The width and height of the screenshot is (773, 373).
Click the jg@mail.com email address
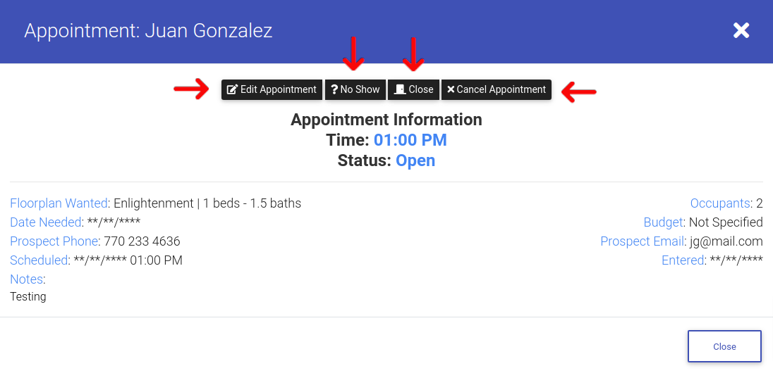coord(726,241)
